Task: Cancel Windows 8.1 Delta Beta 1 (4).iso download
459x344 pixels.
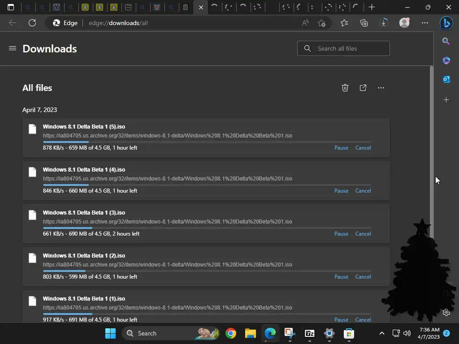Action: [x=363, y=191]
